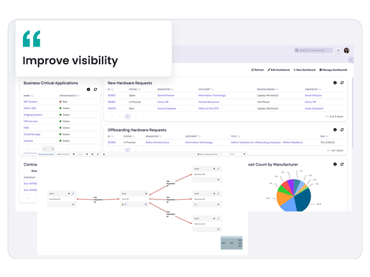
Task: Open the HRIS application link
Action: (x=26, y=127)
